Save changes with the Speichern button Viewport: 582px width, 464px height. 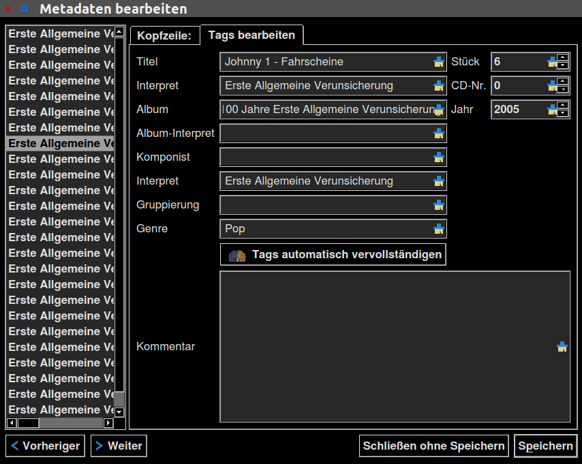pyautogui.click(x=545, y=446)
